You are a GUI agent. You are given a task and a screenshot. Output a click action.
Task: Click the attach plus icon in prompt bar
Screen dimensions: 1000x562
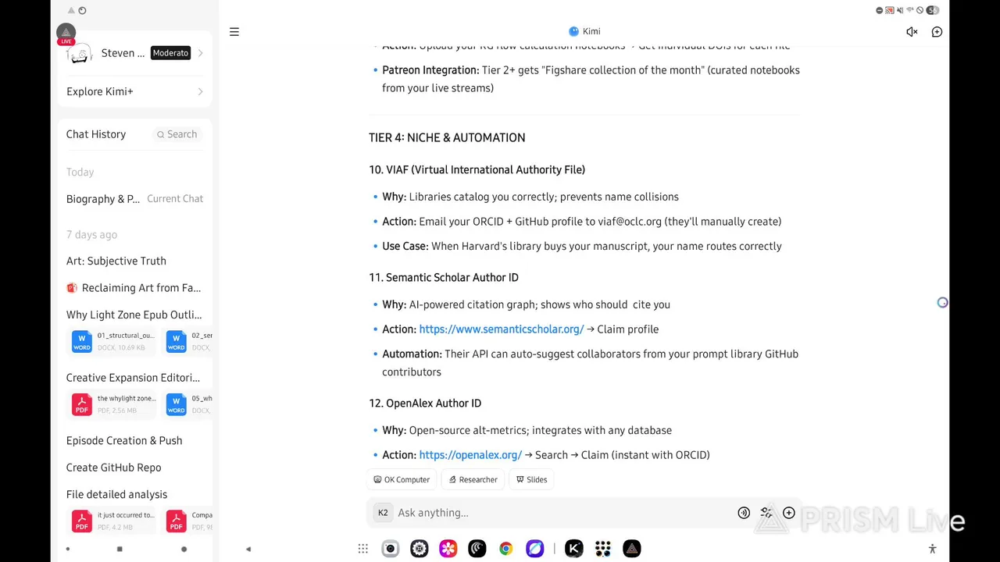pyautogui.click(x=789, y=513)
